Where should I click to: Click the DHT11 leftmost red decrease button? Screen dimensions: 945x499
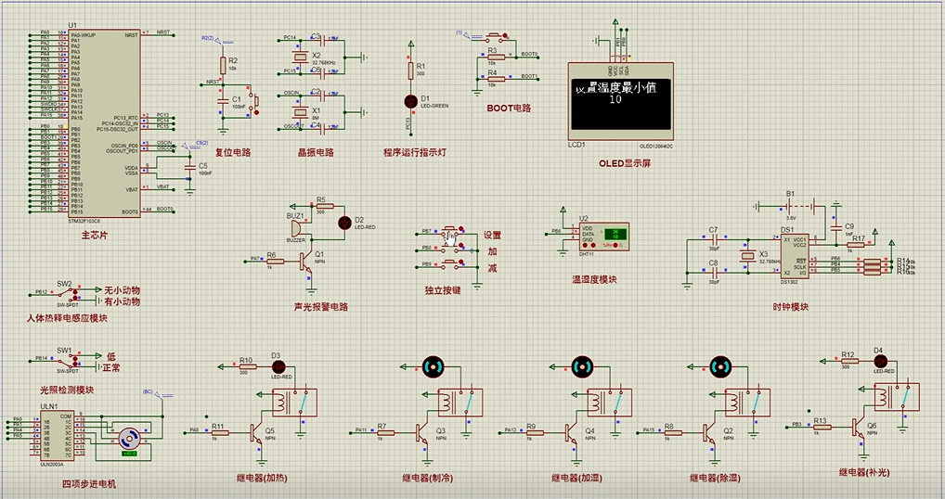585,246
